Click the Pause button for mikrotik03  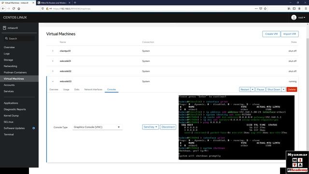[260, 89]
